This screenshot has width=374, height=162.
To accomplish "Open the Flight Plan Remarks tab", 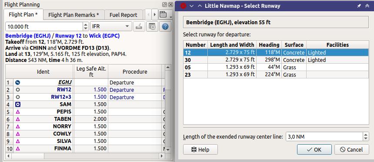I will pos(73,15).
